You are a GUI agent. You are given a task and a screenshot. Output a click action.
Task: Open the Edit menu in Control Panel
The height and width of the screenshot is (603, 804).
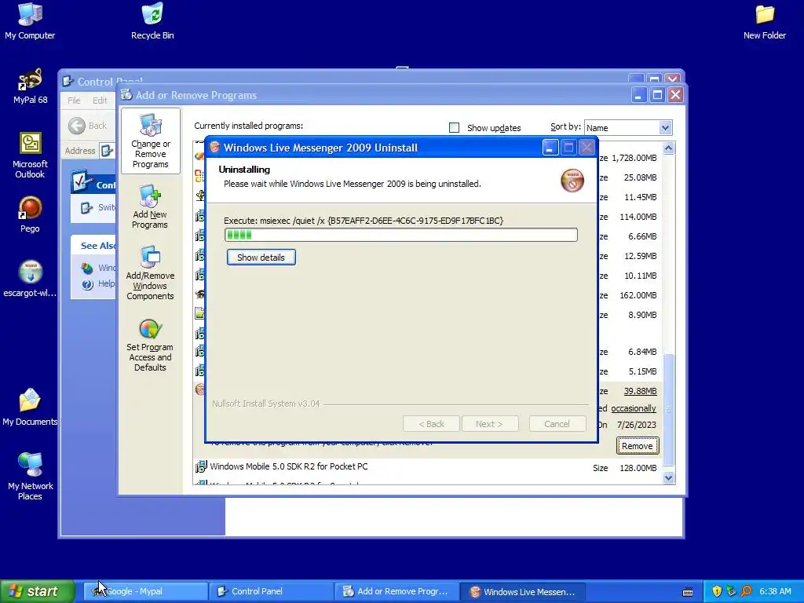[100, 100]
